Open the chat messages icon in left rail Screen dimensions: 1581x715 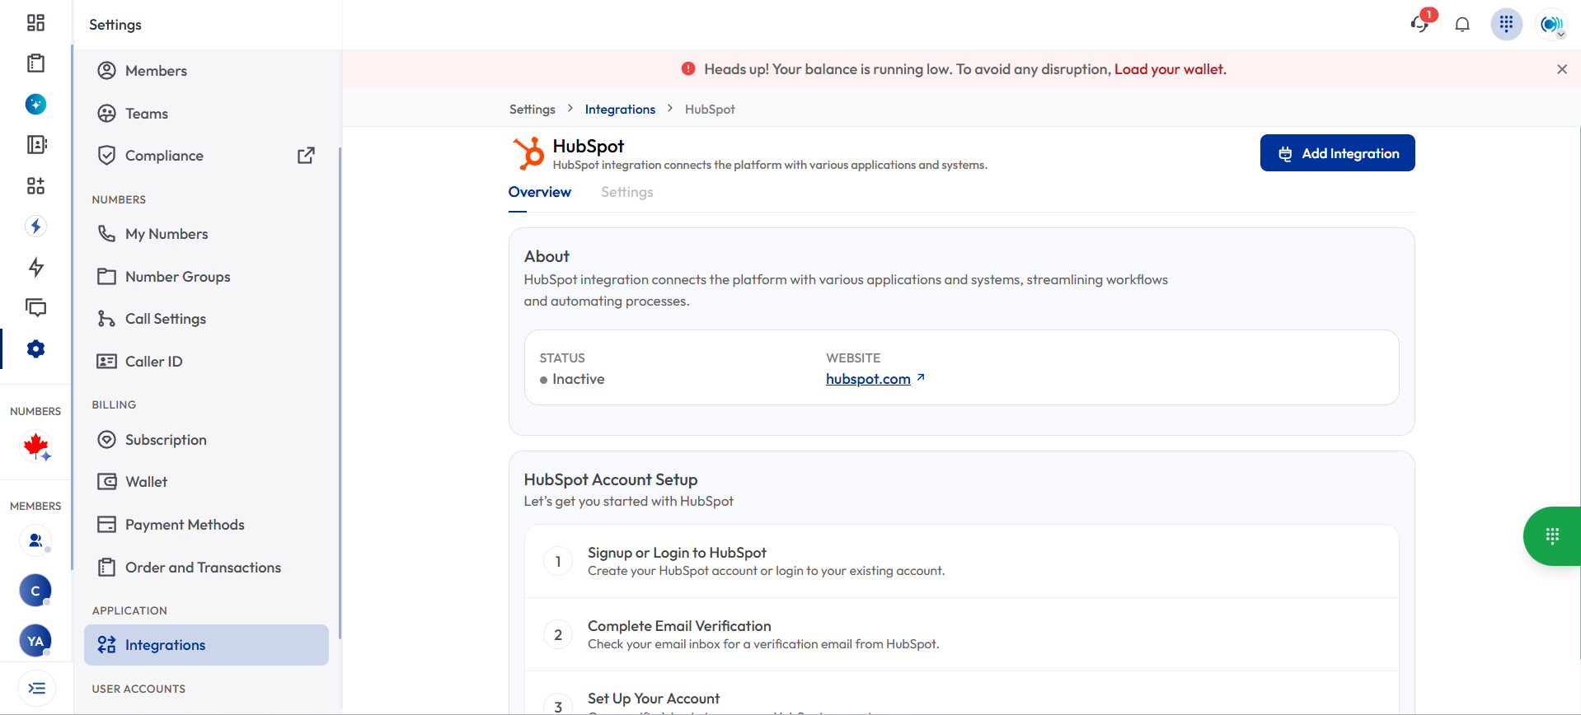pyautogui.click(x=35, y=308)
